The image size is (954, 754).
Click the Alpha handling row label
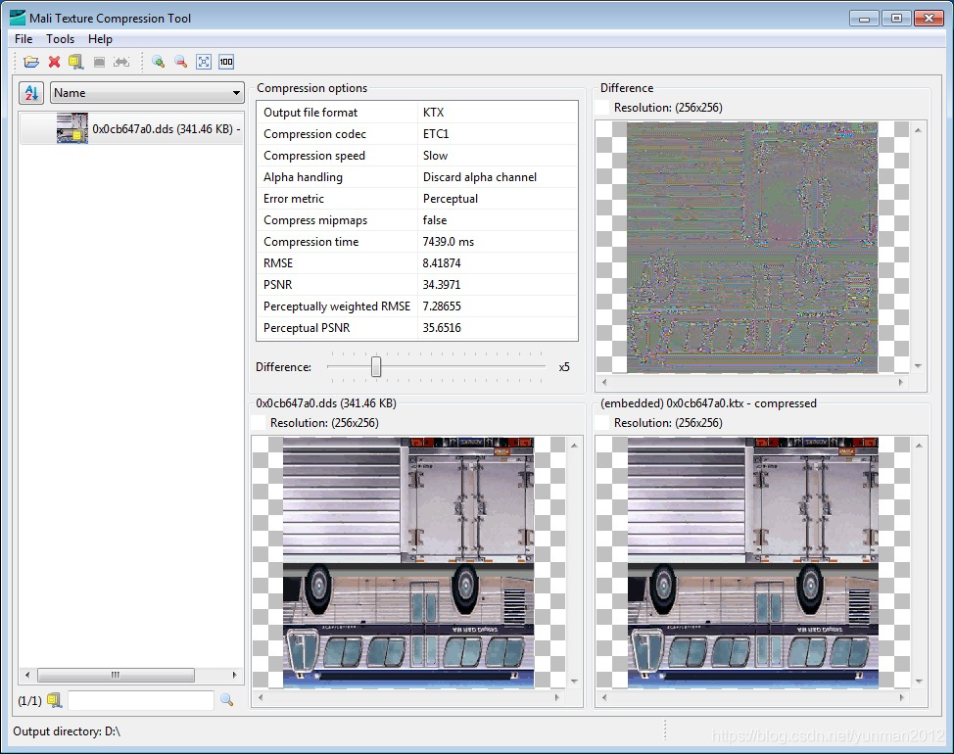(x=303, y=177)
